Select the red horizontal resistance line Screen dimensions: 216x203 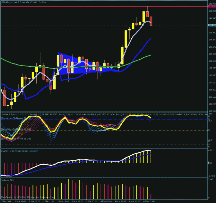[104, 6]
